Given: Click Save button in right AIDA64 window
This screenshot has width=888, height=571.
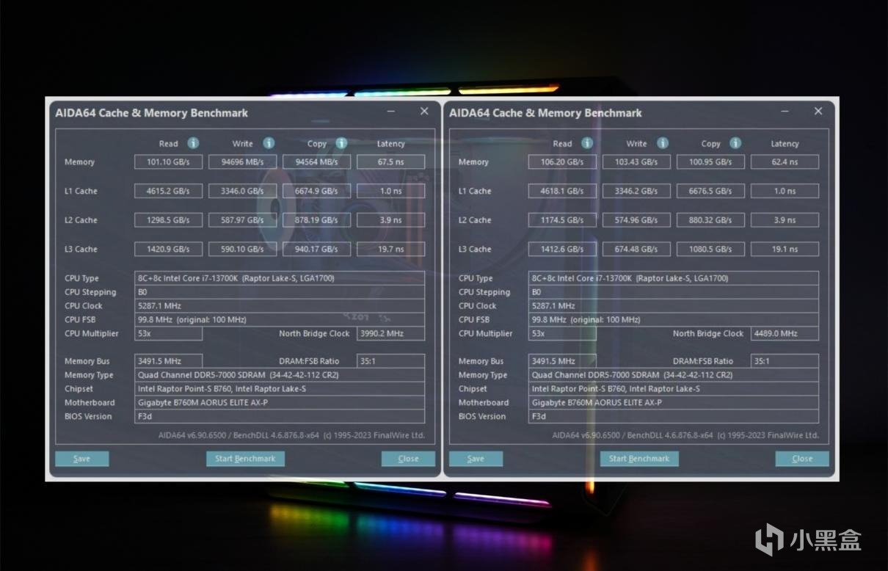Looking at the screenshot, I should pos(476,459).
